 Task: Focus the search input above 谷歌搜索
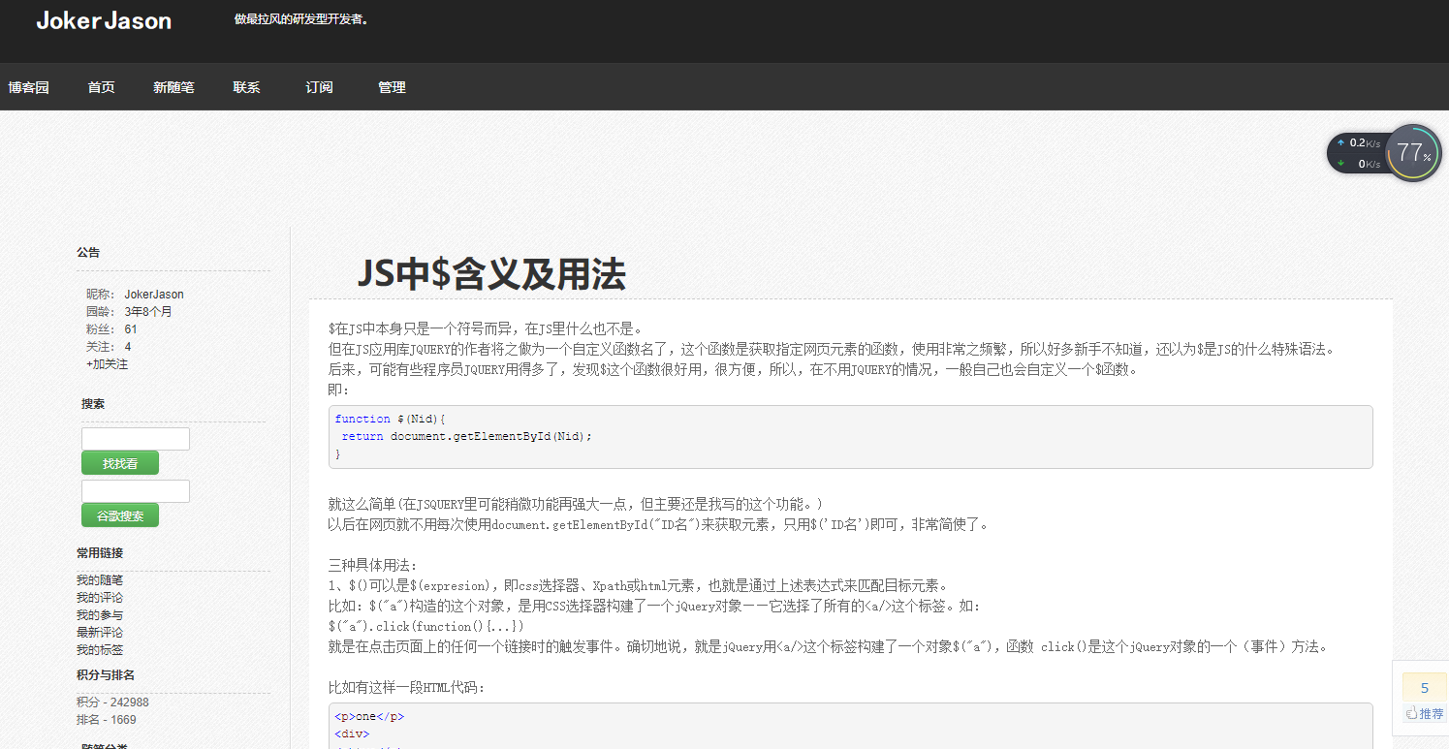click(x=136, y=491)
